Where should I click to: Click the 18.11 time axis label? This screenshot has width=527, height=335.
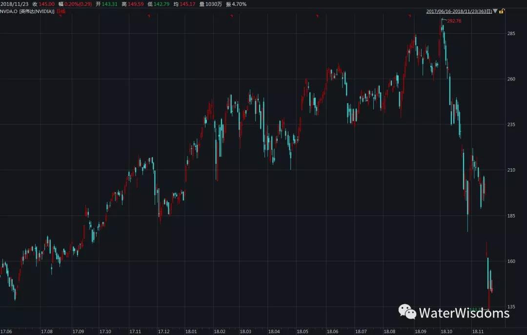[x=478, y=332]
